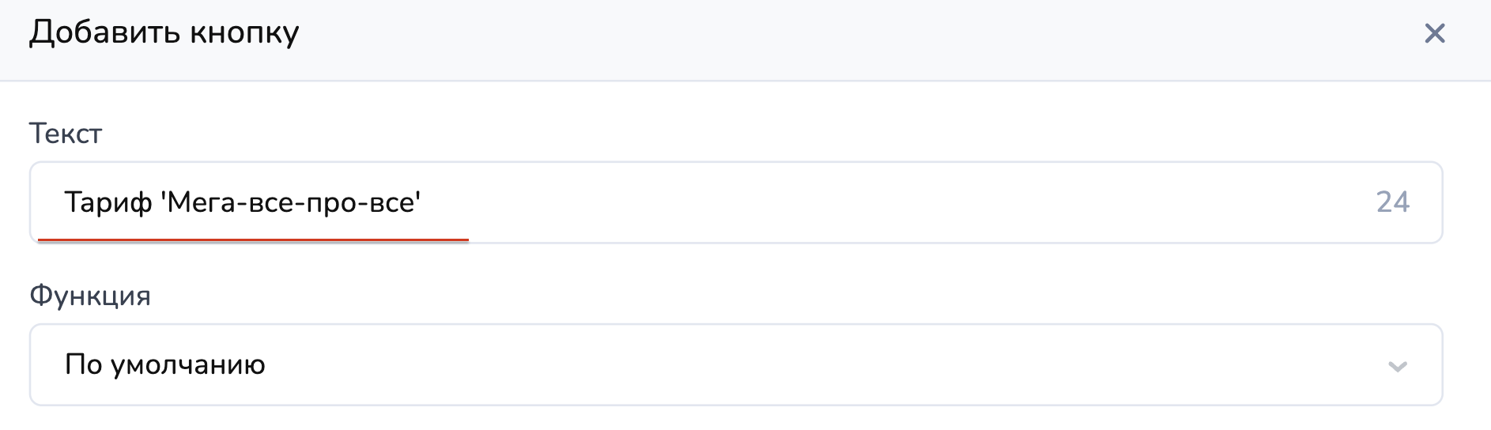Screen dimensions: 1491x430
Task: Place cursor after the closing quote in text
Action: [422, 203]
